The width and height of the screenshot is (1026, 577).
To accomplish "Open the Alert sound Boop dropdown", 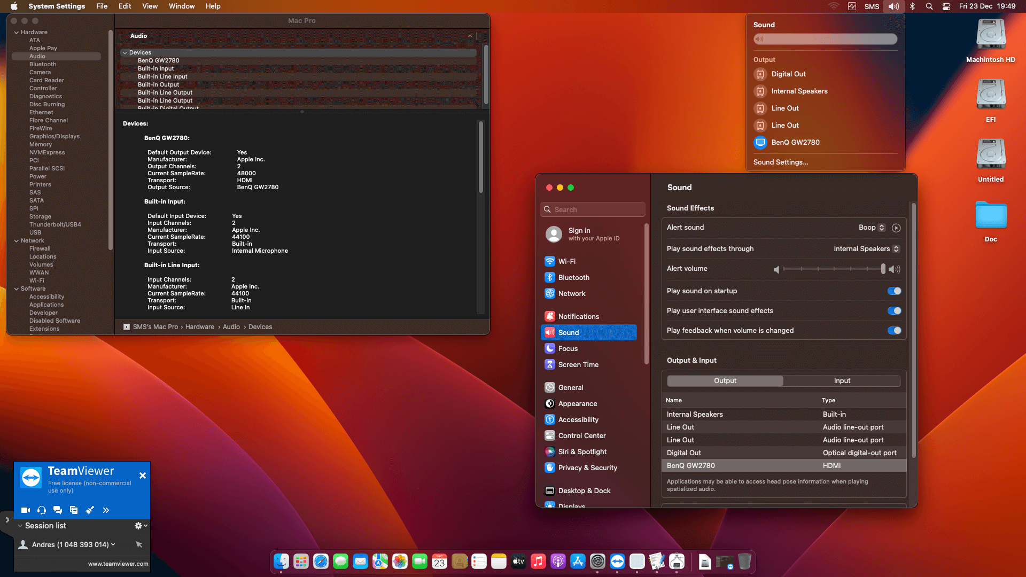I will (x=872, y=228).
